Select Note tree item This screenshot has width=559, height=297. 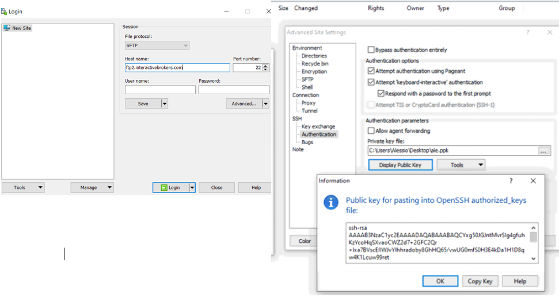tap(298, 149)
